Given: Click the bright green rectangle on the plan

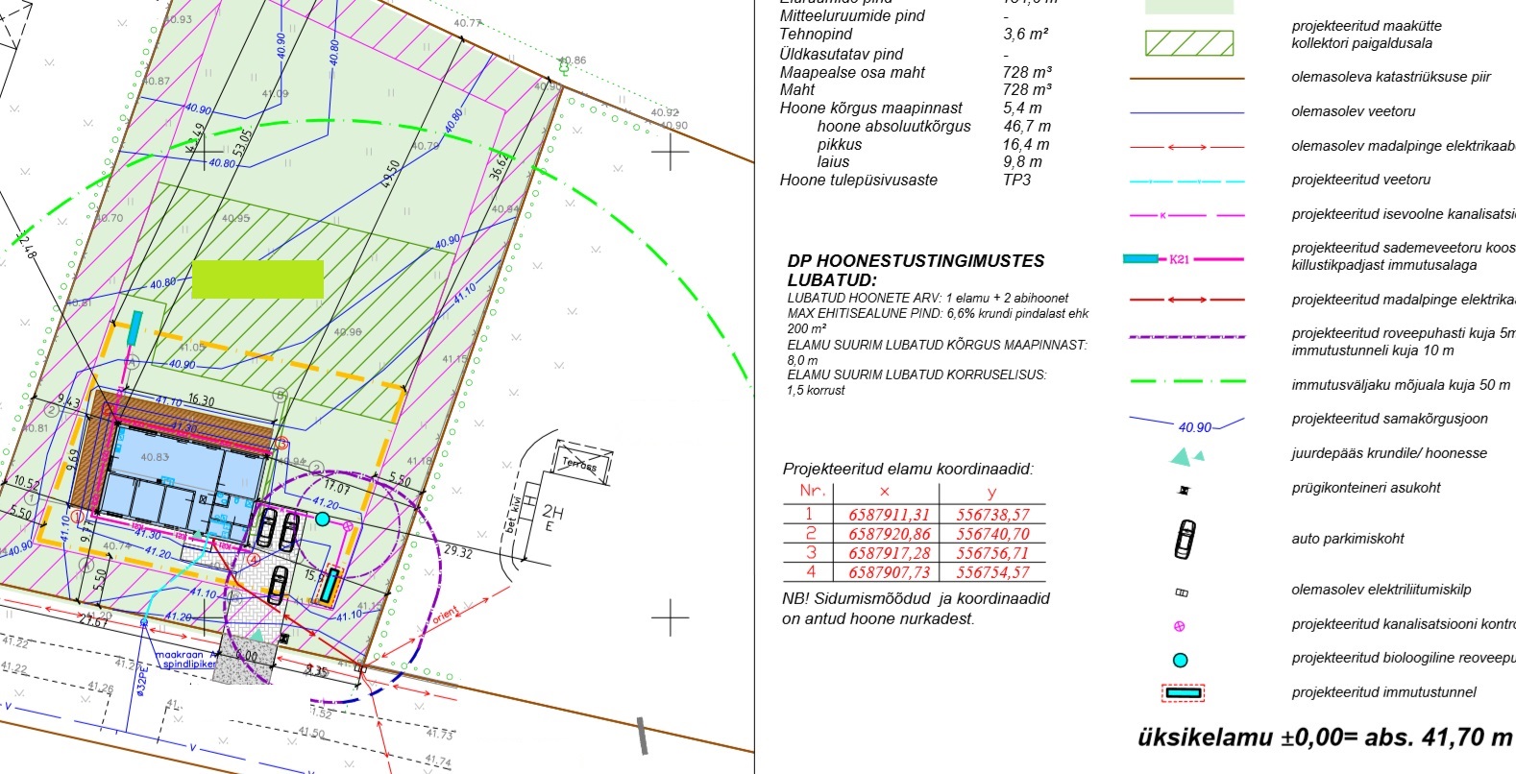Looking at the screenshot, I should (x=257, y=279).
